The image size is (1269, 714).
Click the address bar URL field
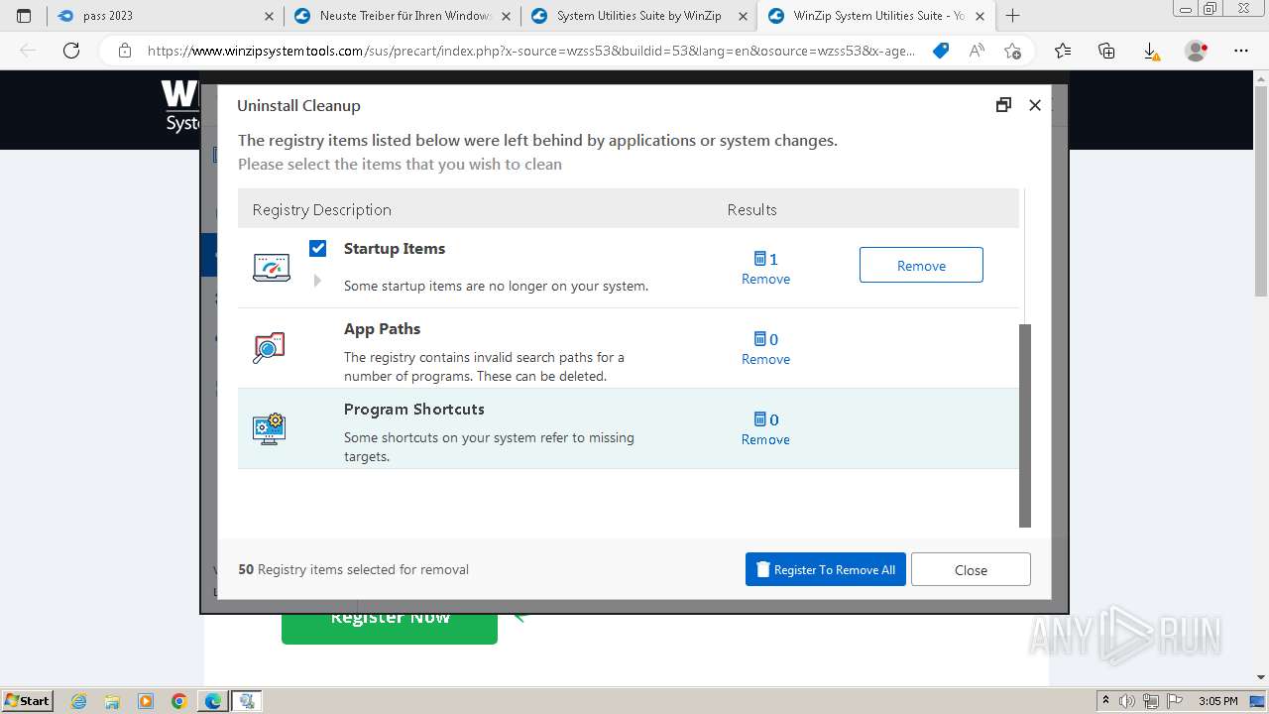(530, 51)
